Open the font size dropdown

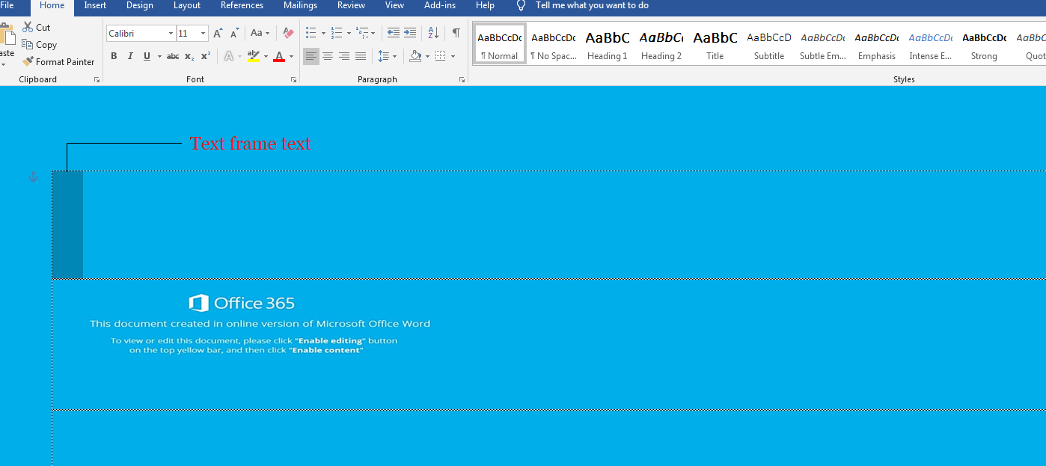[x=203, y=34]
